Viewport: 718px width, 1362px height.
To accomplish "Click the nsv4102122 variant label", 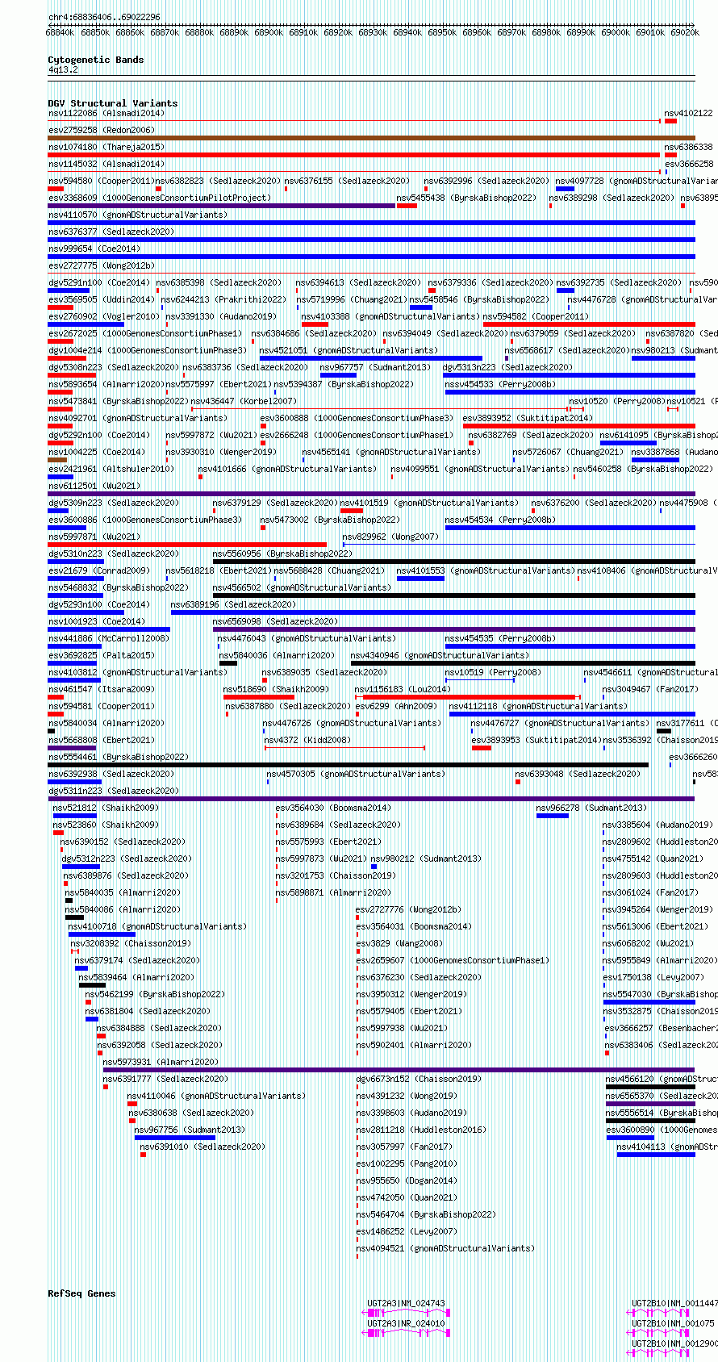I will pyautogui.click(x=689, y=113).
